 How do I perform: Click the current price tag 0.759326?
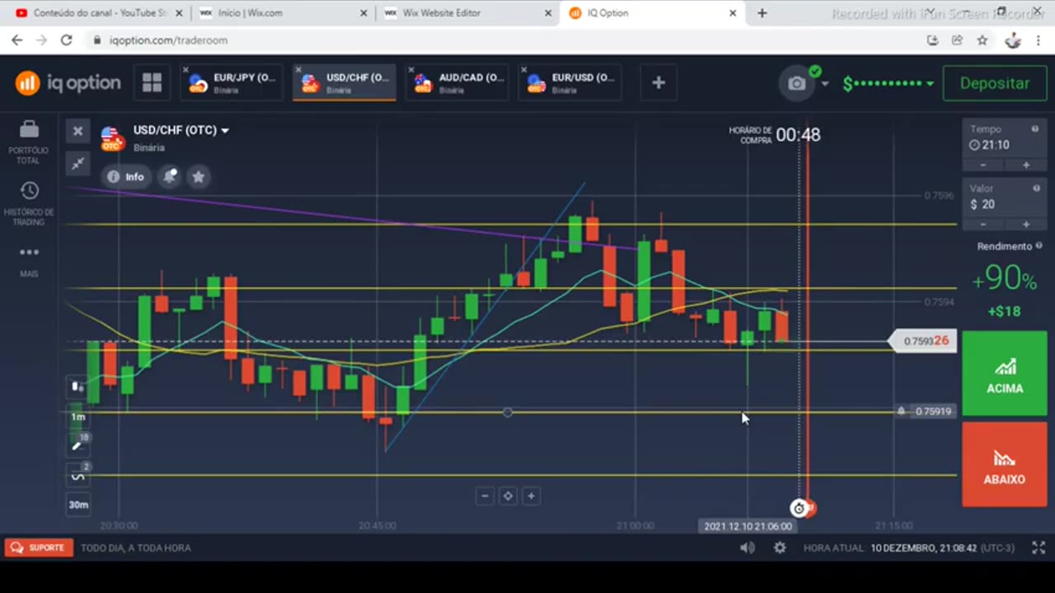(922, 341)
